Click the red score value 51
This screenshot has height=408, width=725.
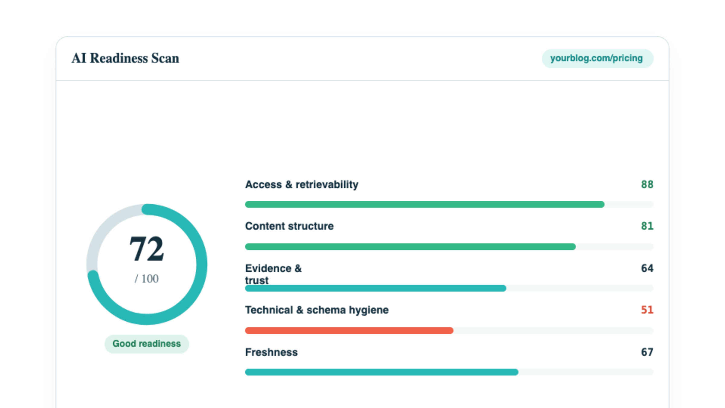pyautogui.click(x=647, y=310)
